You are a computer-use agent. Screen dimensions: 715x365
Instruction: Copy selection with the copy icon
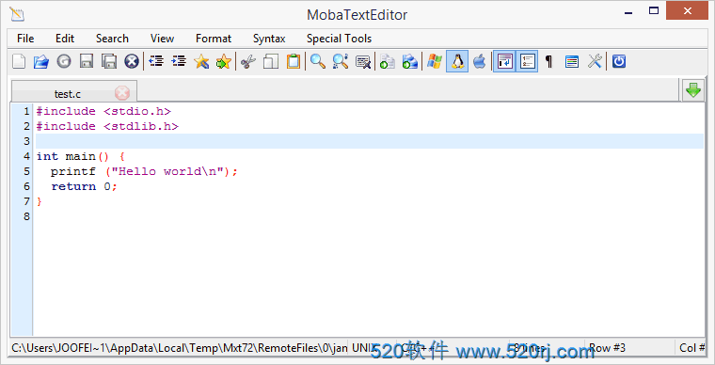tap(271, 61)
